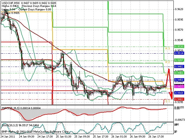
Task: Click the R 2 resistance label
Action: pos(168,62)
